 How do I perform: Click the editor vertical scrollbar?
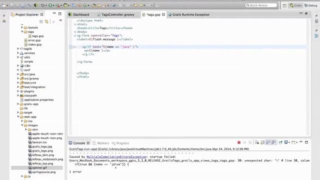click(x=308, y=77)
